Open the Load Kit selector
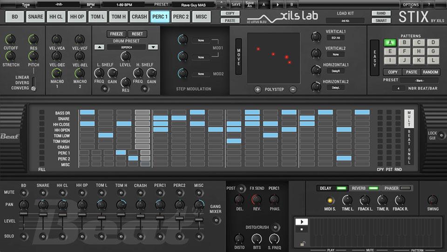 (345, 21)
